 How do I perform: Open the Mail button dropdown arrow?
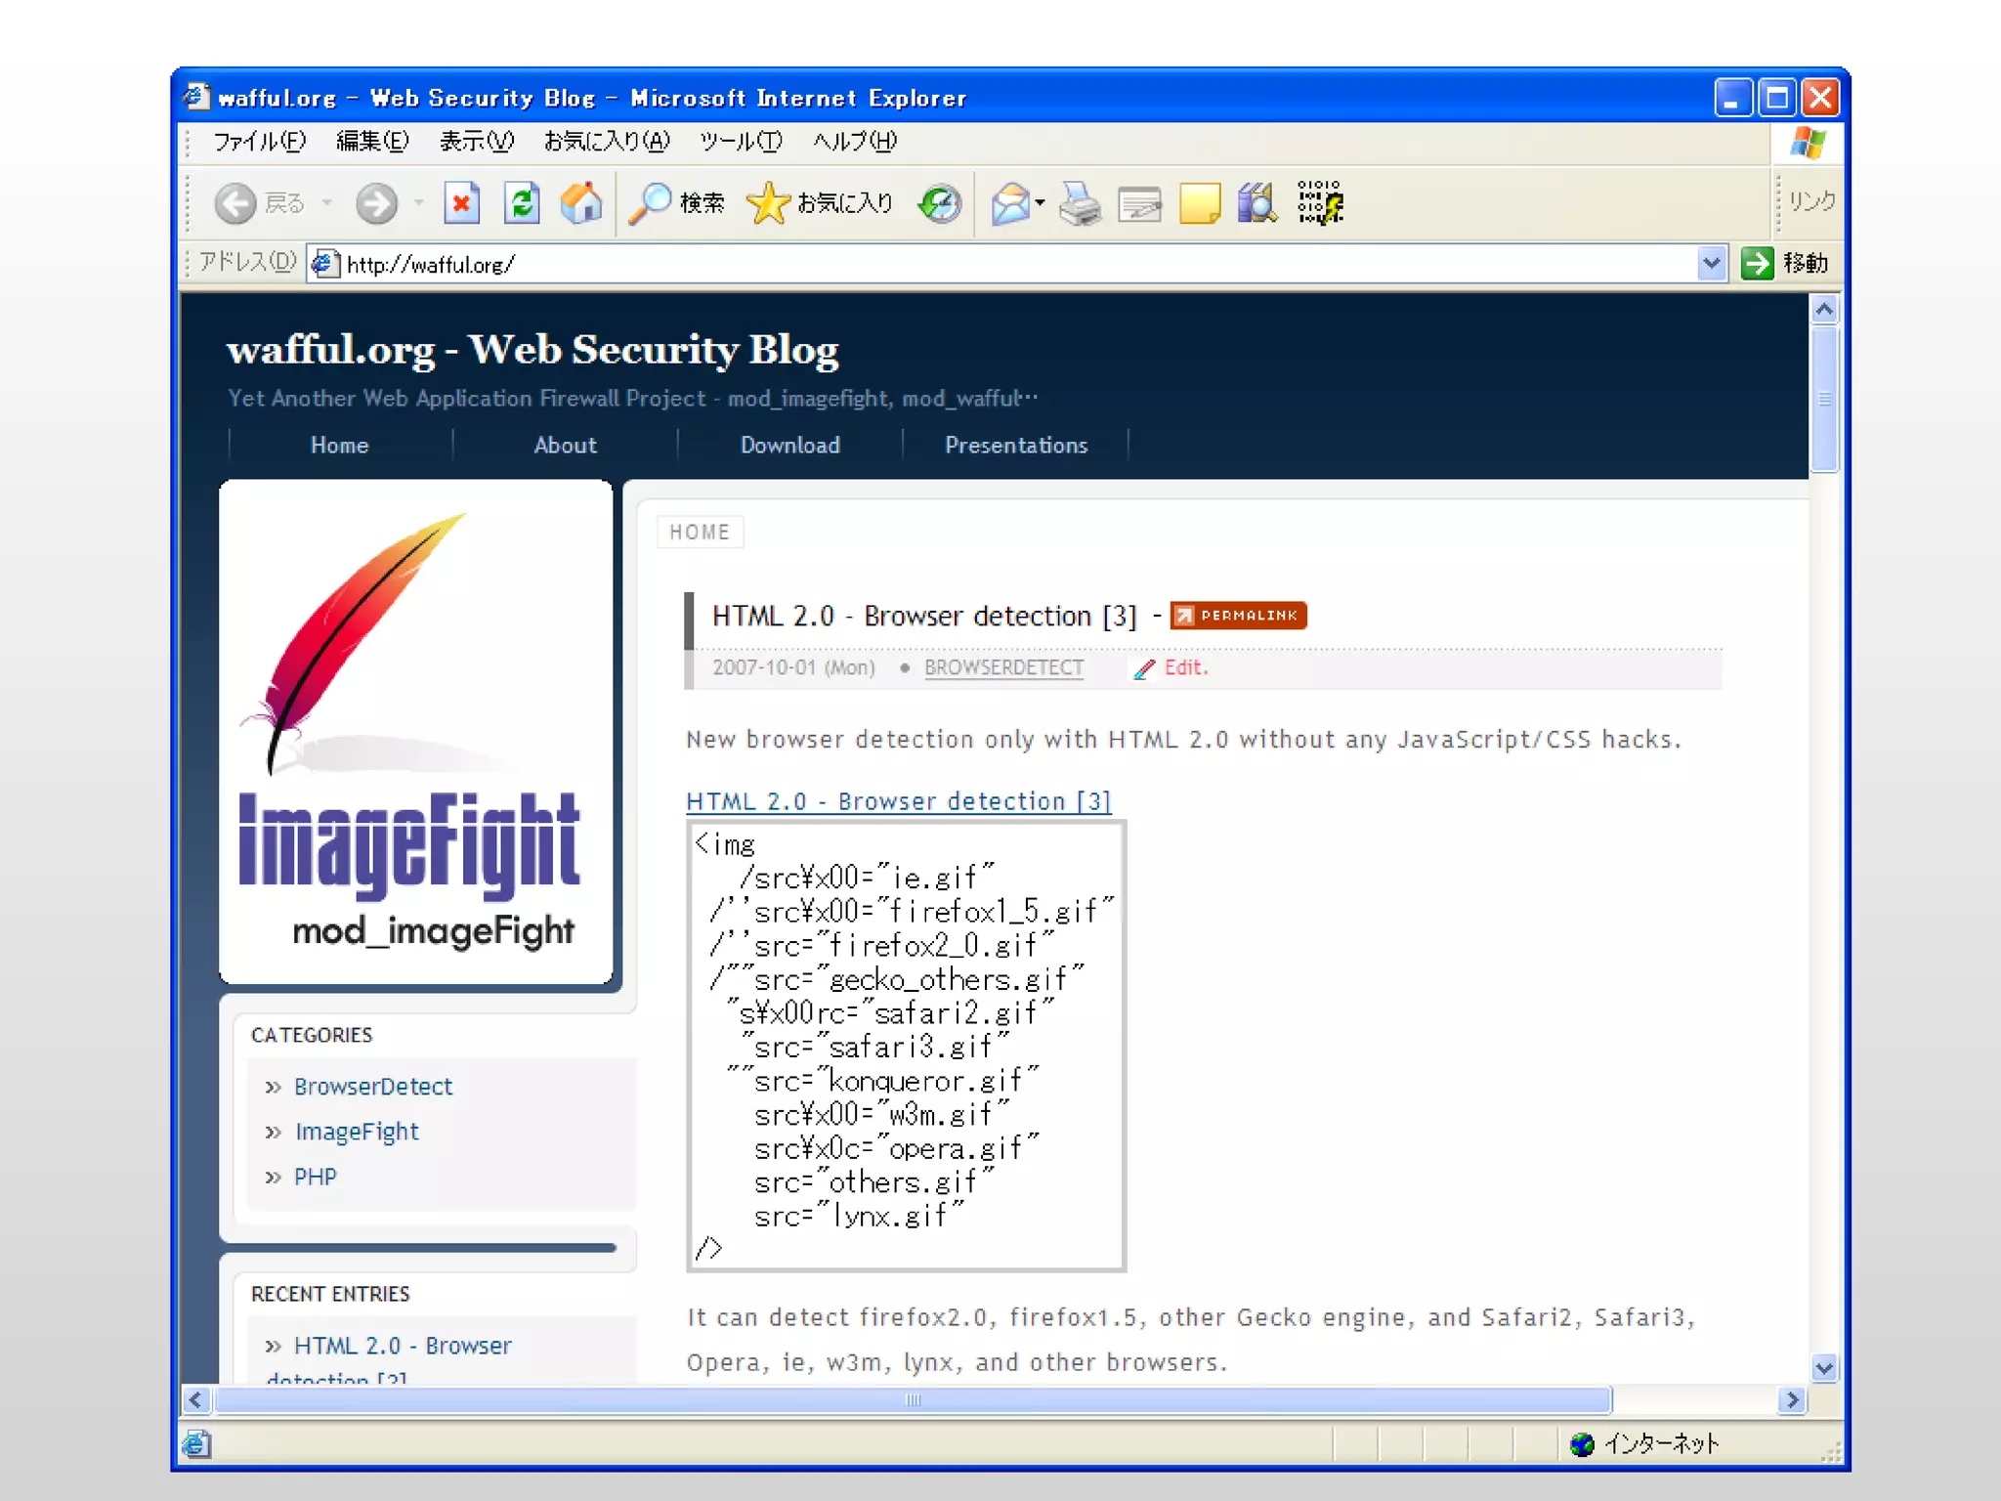pos(1041,203)
